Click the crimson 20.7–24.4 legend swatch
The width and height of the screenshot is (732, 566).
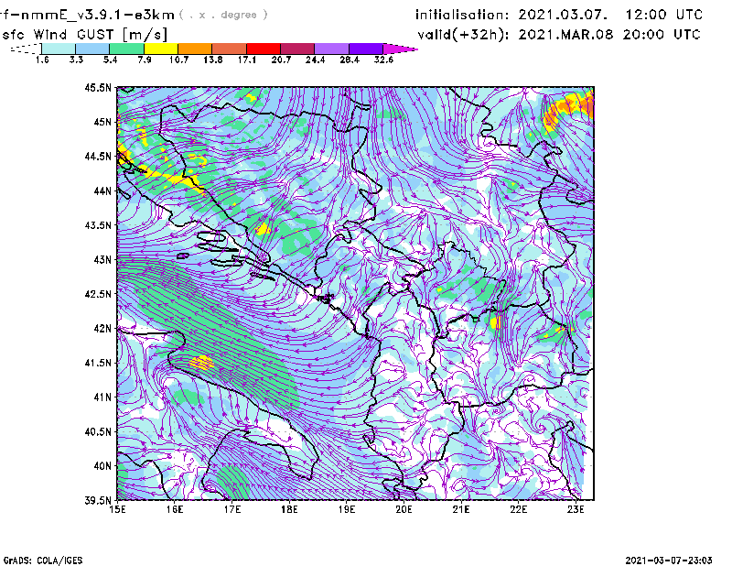[297, 49]
